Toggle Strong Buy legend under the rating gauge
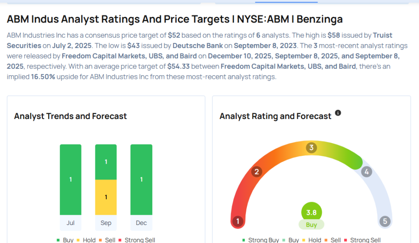Viewport: 419px width, 243px height. click(x=261, y=240)
